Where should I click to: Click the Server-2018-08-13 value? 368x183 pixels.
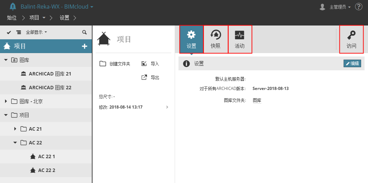point(271,89)
